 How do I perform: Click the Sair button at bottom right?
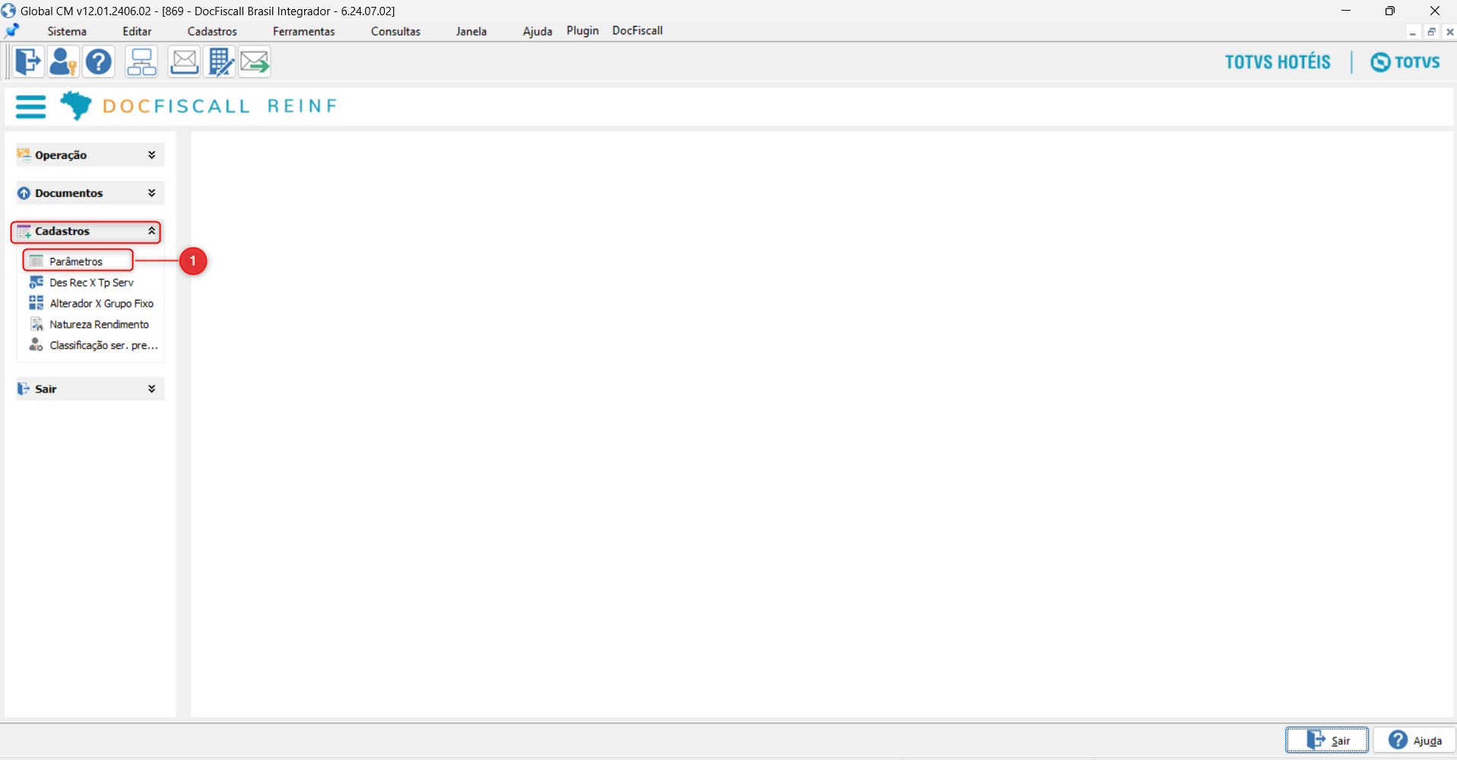coord(1327,740)
